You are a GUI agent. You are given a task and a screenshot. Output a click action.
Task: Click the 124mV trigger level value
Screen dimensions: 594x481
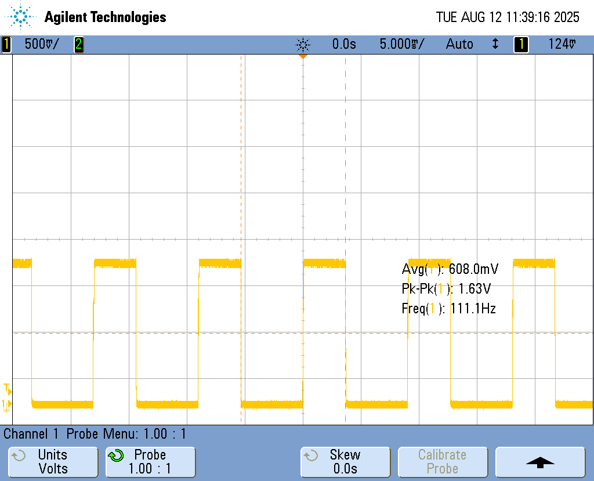tap(562, 44)
